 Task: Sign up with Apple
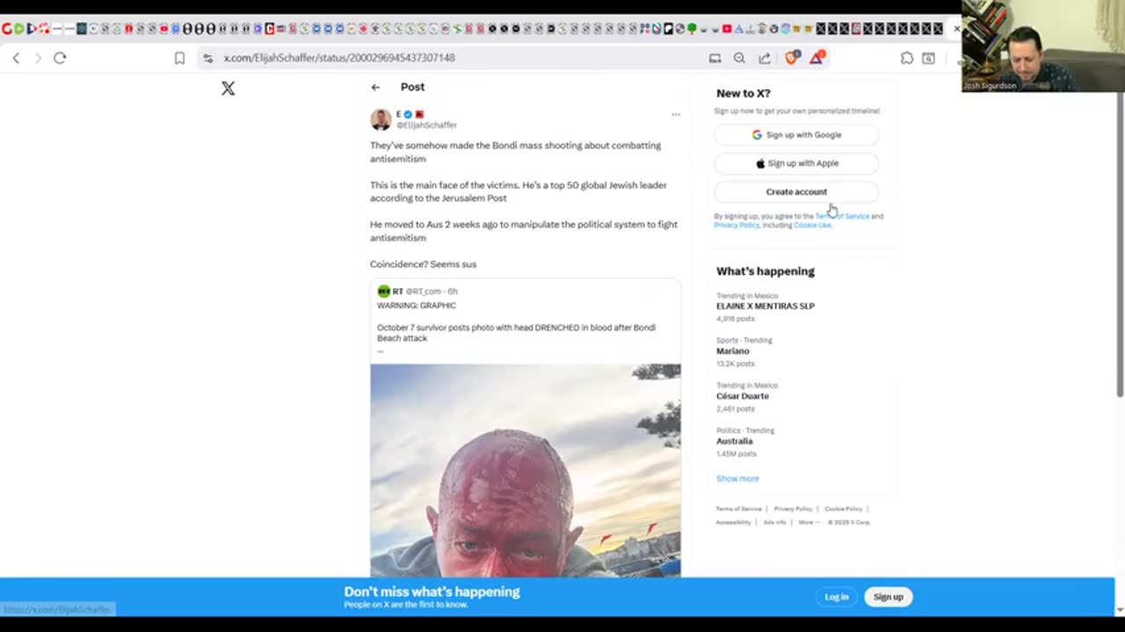pyautogui.click(x=796, y=163)
